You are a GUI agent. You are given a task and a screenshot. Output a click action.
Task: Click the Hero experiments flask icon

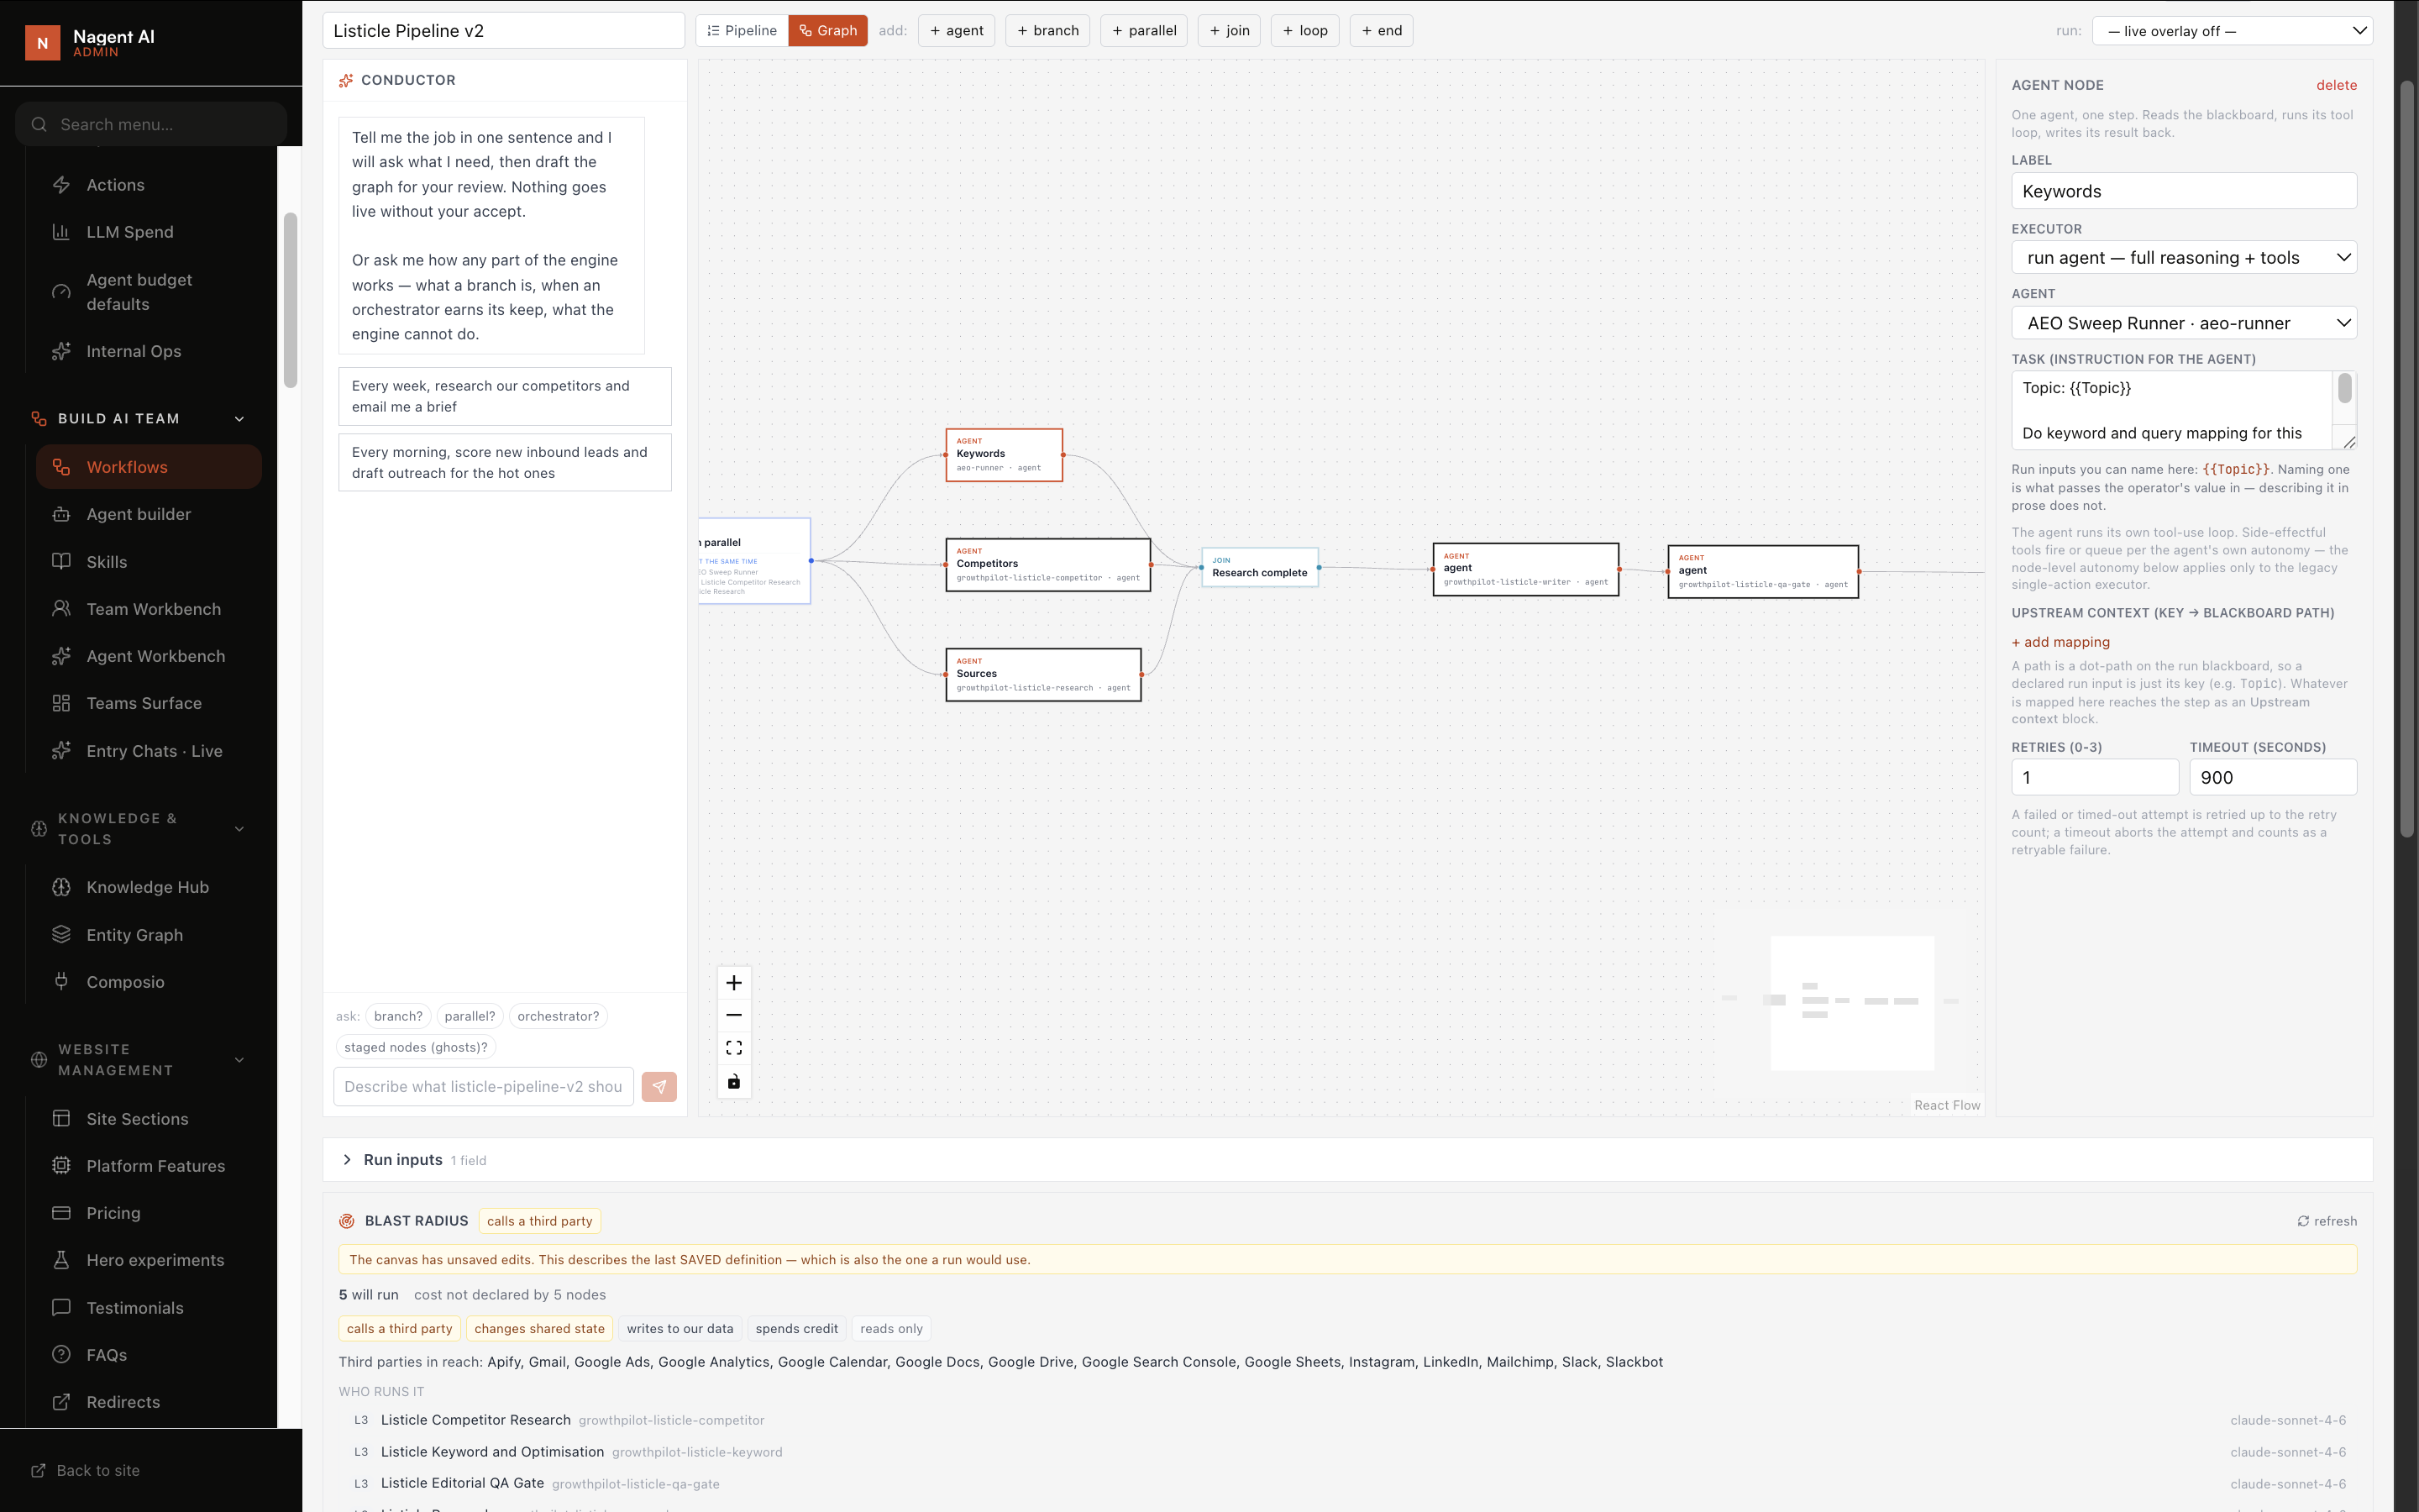click(x=61, y=1260)
